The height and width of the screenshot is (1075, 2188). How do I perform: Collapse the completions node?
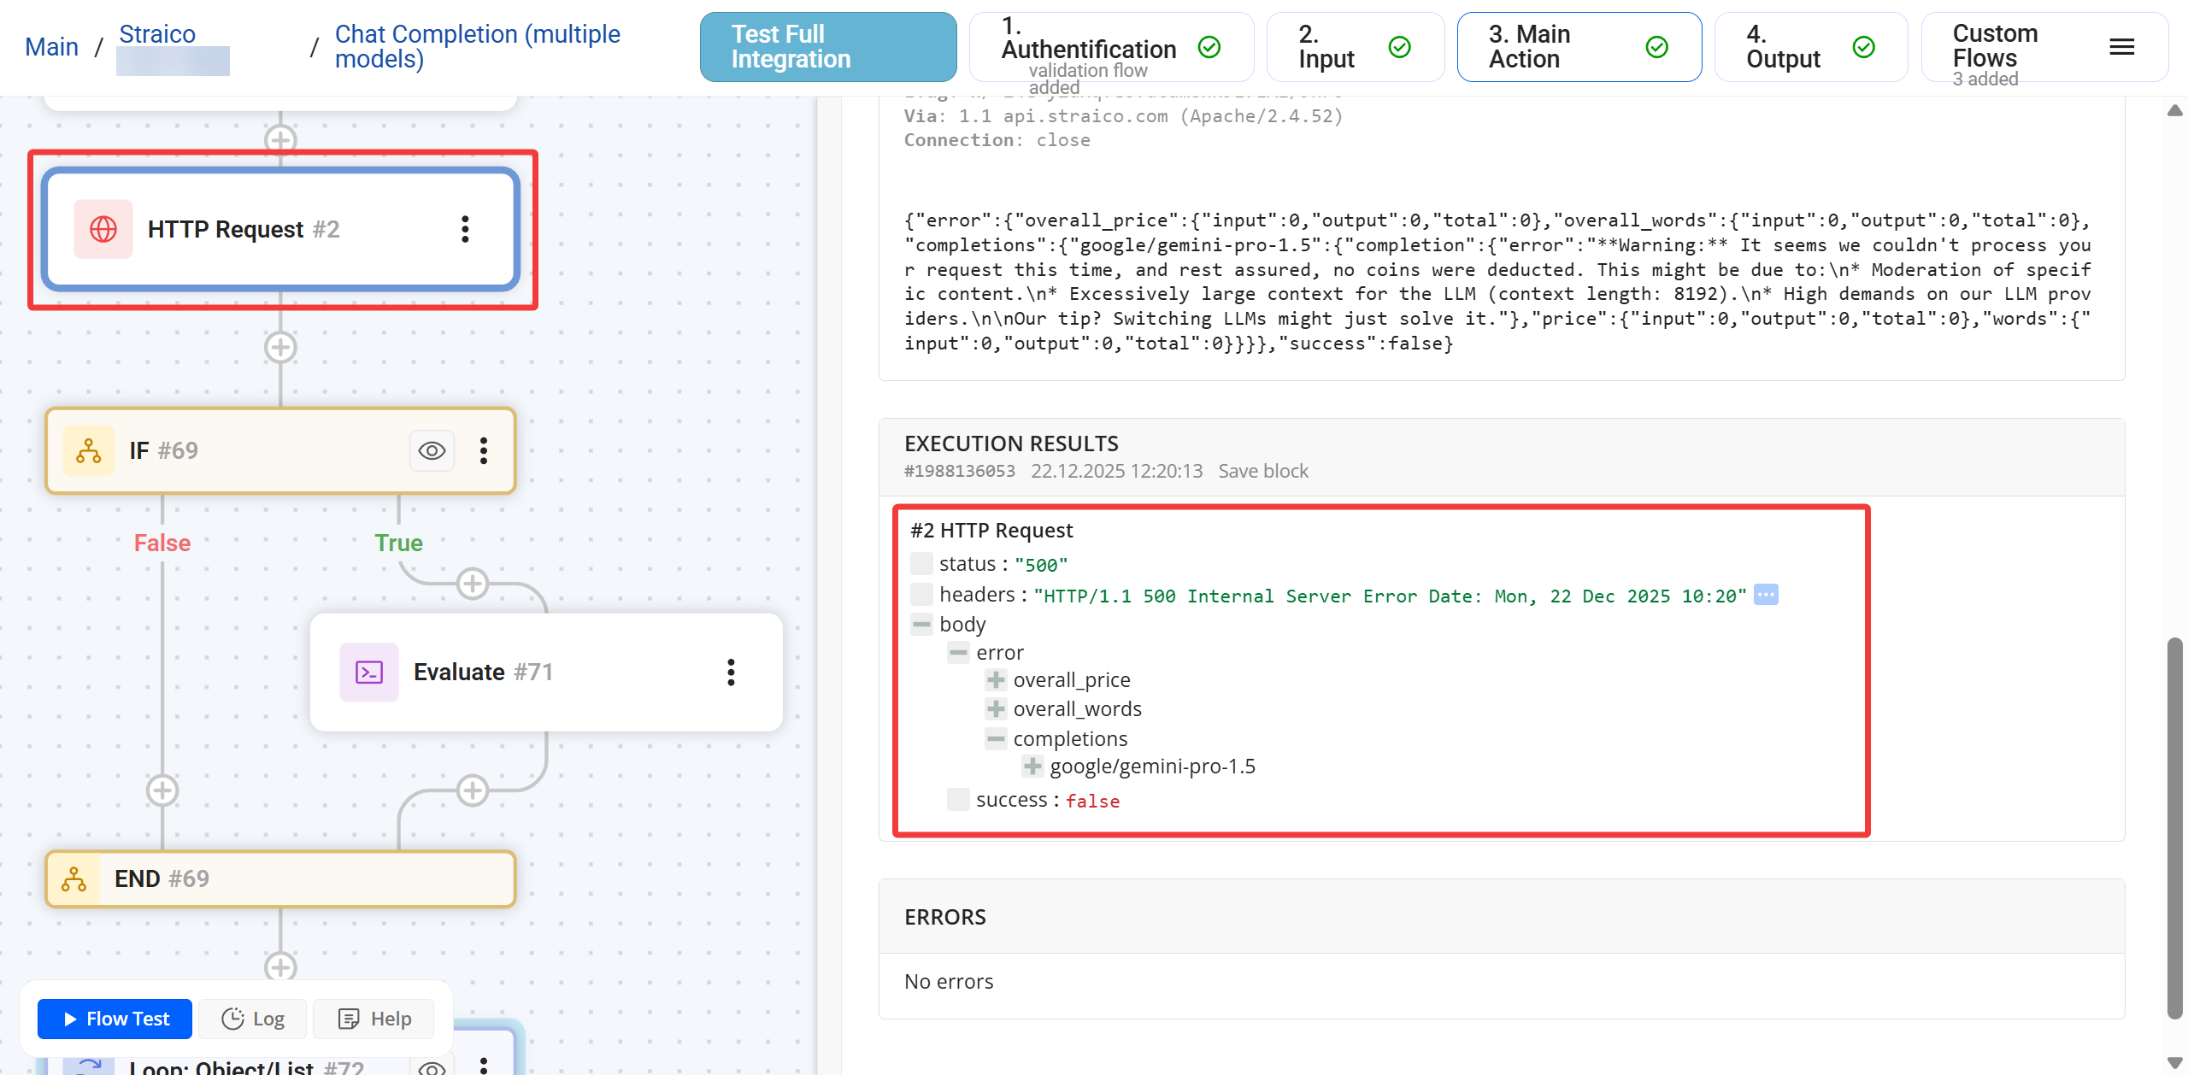click(996, 738)
